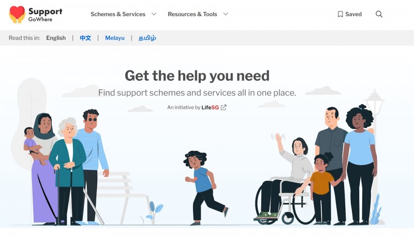Click the 'Get the help you need' heading
The height and width of the screenshot is (237, 414).
pyautogui.click(x=197, y=76)
